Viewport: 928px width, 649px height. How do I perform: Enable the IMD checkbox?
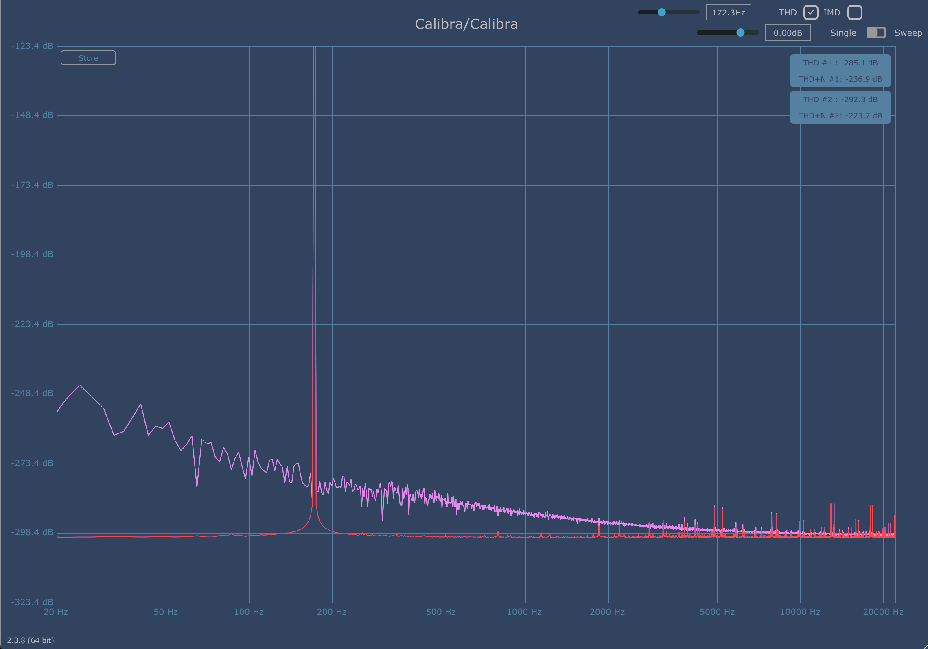[x=855, y=13]
